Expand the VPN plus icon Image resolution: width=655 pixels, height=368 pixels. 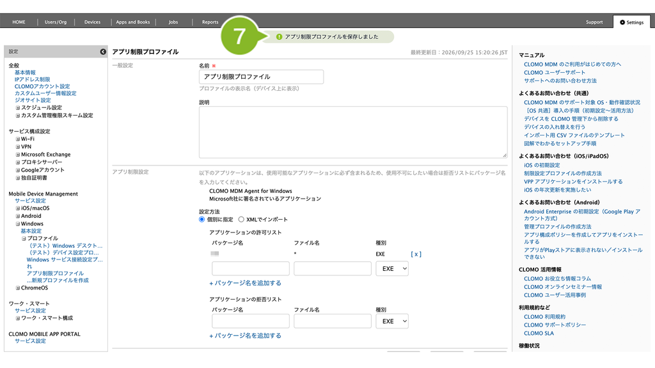pyautogui.click(x=18, y=147)
